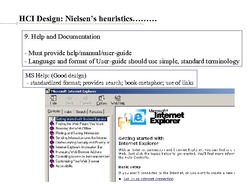This screenshot has width=247, height=185.
Task: Switch to the Favorites tab
Action: 96,112
